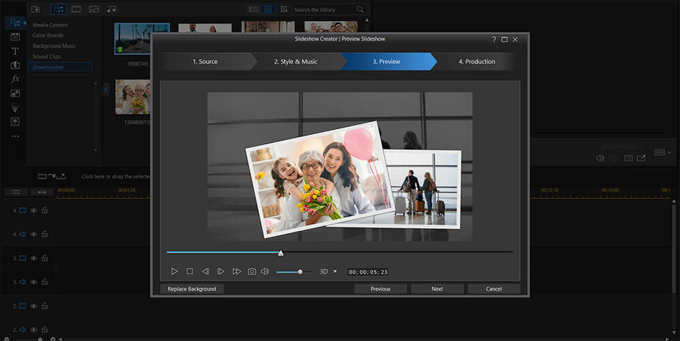This screenshot has height=341, width=680.
Task: Go to the 1. Source step
Action: [205, 62]
